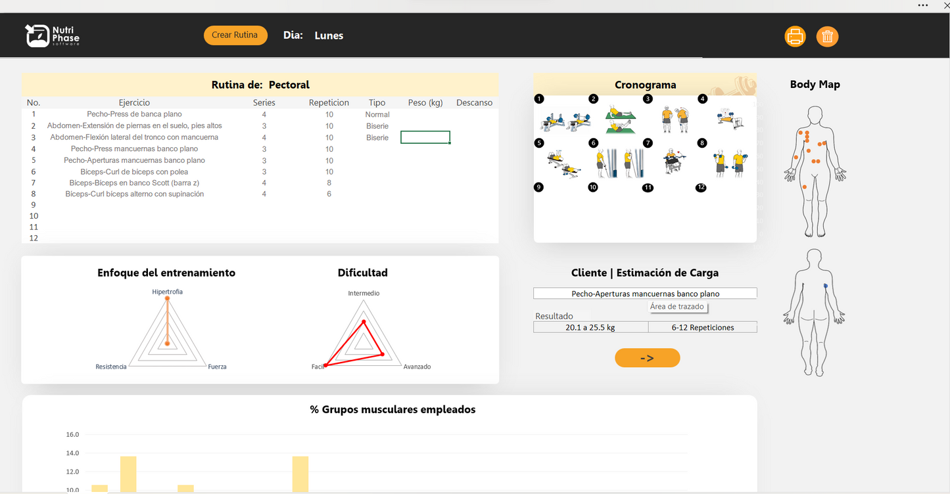Screen dimensions: 950x494
Task: Click the NutriPhase logo
Action: [x=53, y=35]
